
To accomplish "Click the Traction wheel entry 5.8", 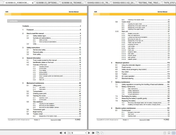I will (54, 114).
